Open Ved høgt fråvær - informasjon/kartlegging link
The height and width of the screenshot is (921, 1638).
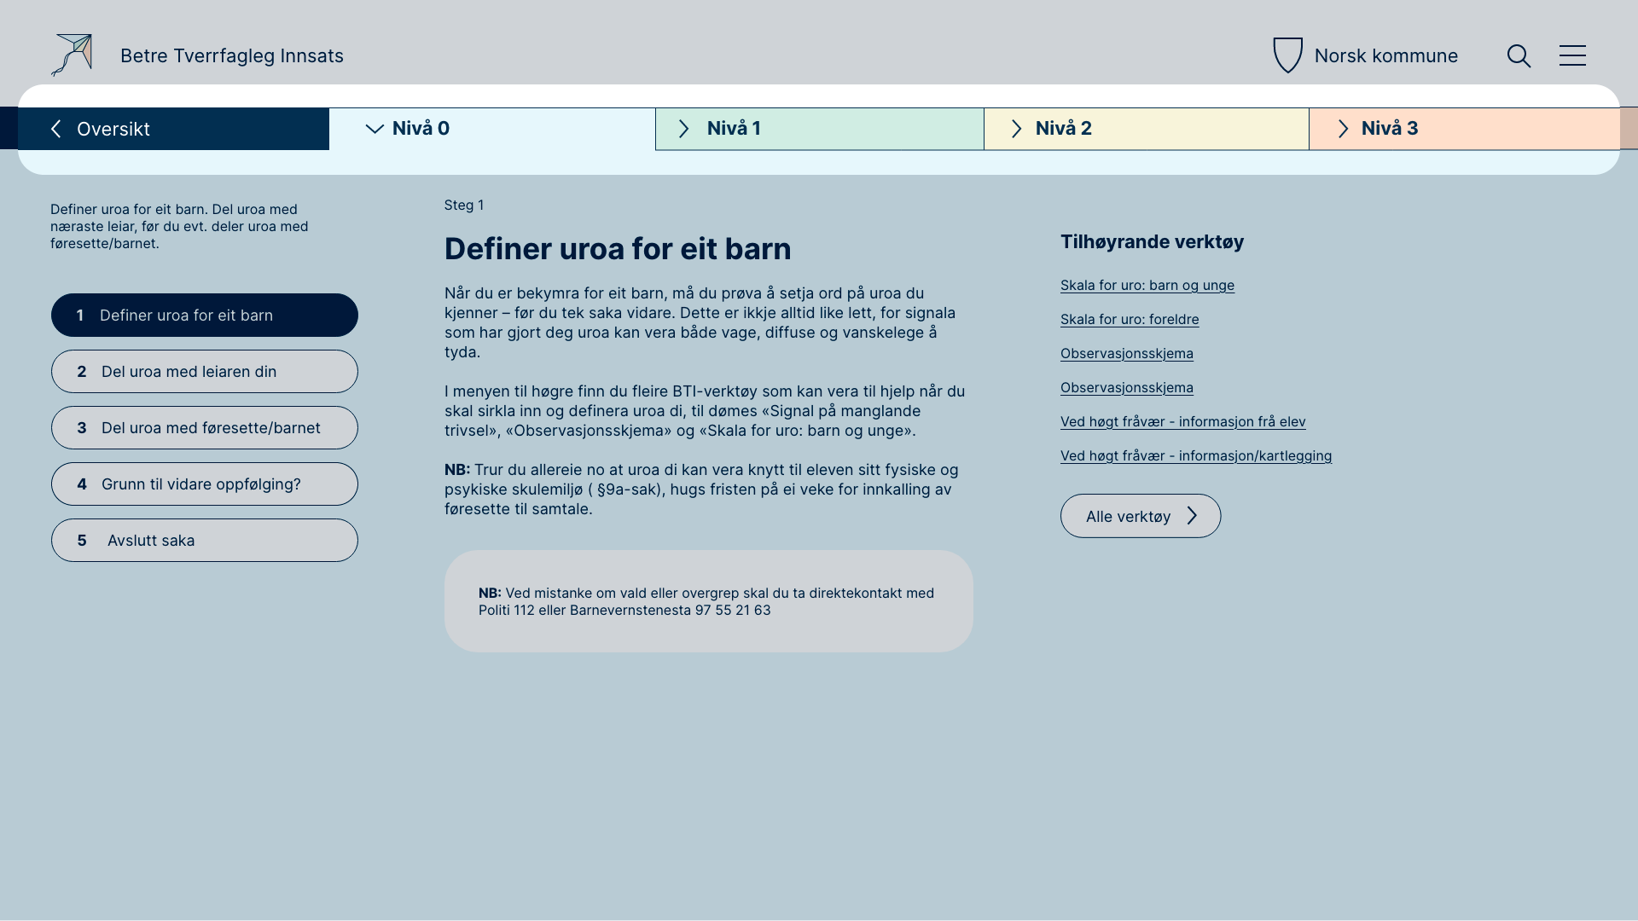[1195, 456]
